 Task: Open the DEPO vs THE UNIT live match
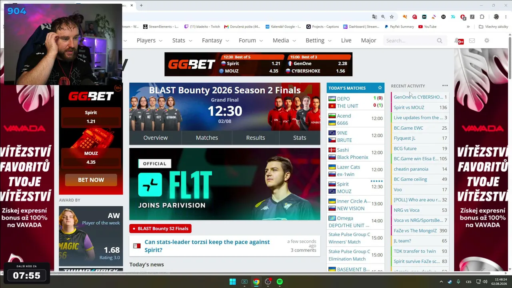pos(356,102)
